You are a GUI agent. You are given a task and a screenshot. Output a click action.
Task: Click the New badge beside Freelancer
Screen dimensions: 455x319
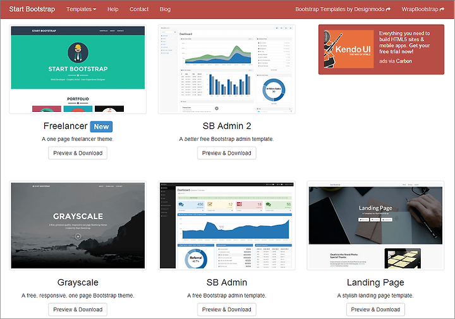[101, 127]
